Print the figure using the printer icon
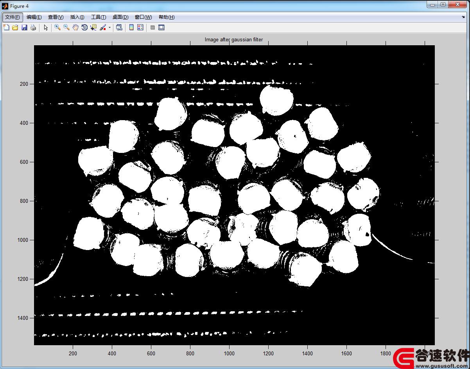The width and height of the screenshot is (470, 369). tap(33, 27)
